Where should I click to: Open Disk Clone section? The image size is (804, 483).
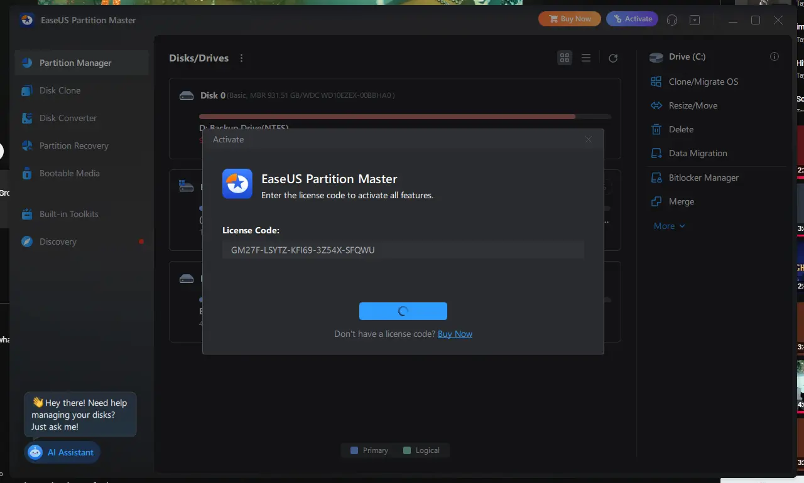click(82, 90)
